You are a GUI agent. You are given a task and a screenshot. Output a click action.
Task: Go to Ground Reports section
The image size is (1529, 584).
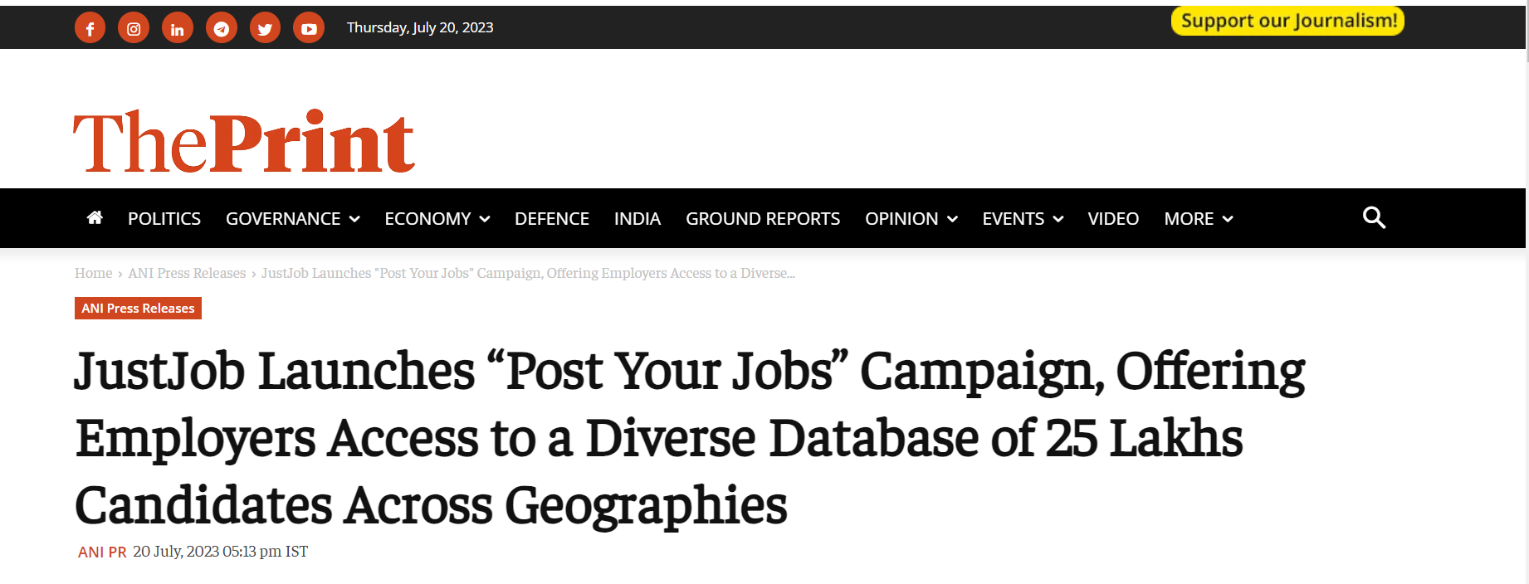click(763, 219)
